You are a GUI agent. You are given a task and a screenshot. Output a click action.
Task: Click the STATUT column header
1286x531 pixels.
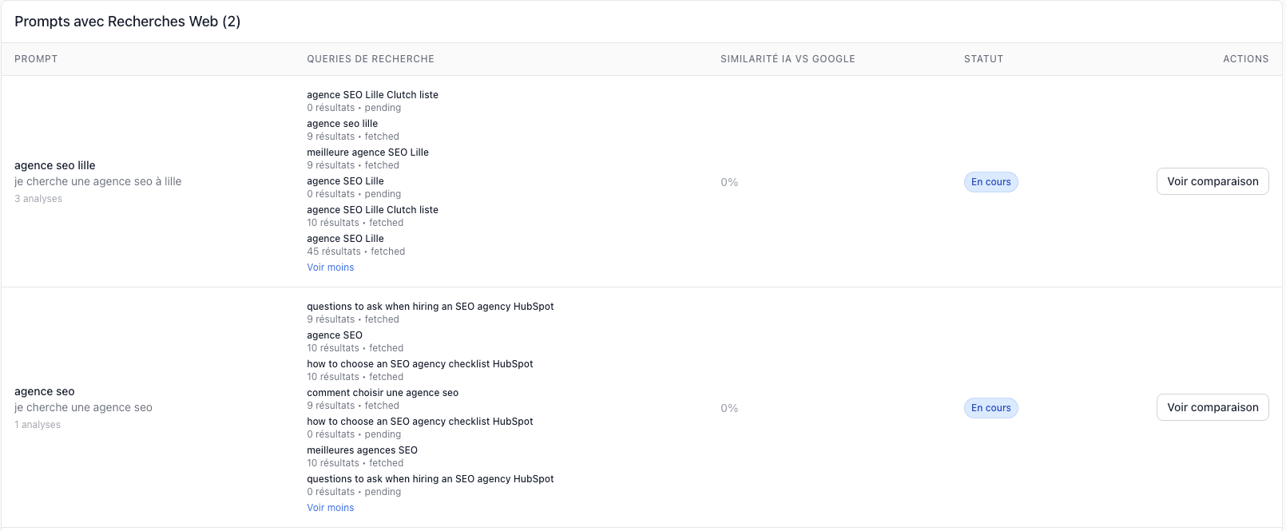click(983, 59)
